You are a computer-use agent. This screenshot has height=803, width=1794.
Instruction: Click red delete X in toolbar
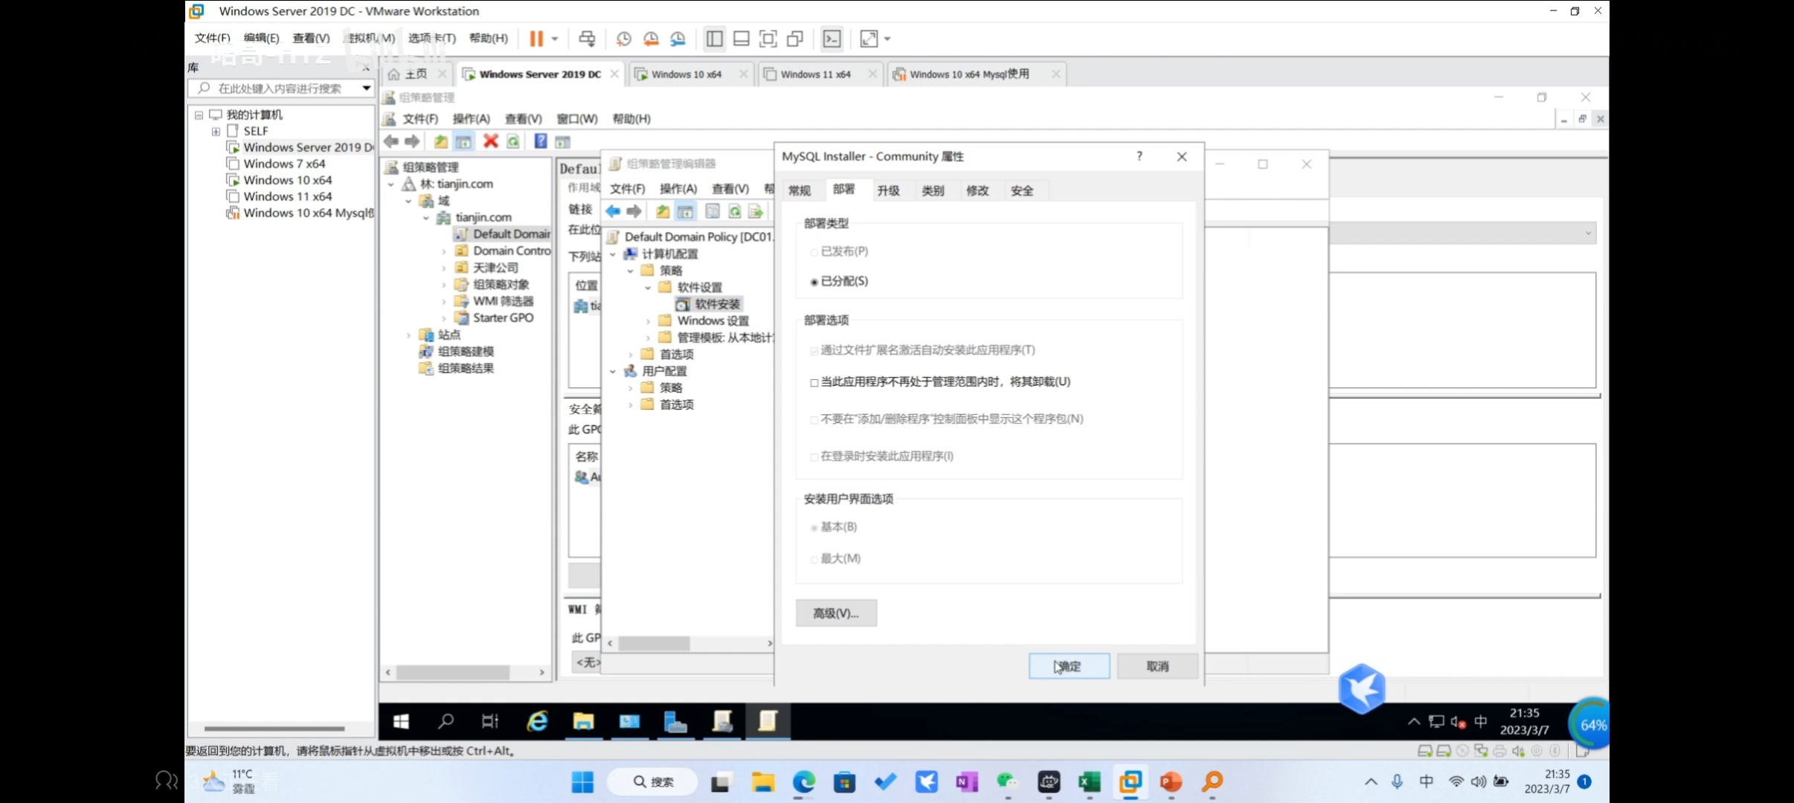[x=490, y=141]
